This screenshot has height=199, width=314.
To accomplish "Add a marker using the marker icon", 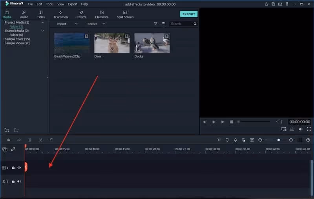I will click(227, 140).
